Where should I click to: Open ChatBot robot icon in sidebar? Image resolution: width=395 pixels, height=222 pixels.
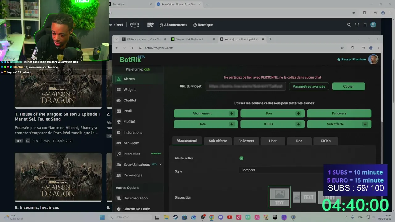pos(118,100)
